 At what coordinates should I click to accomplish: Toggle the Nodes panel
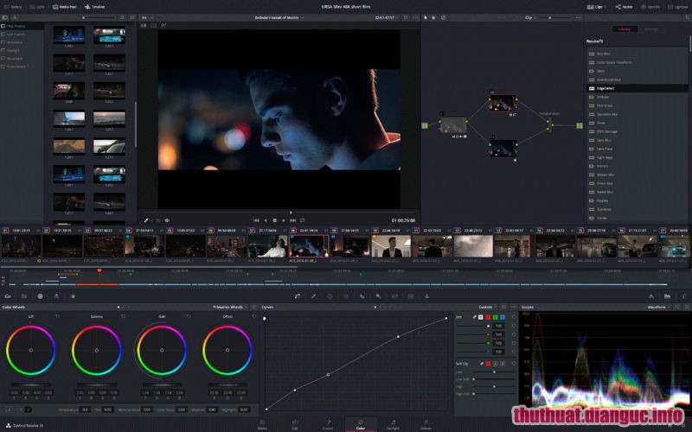pos(624,7)
